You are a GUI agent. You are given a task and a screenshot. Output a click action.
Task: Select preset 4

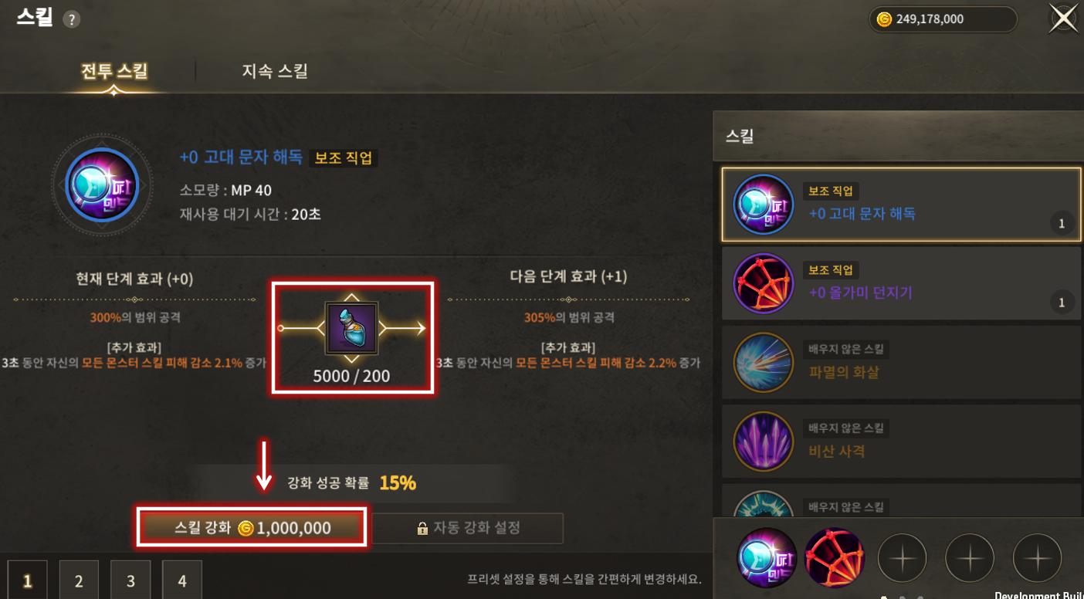[x=182, y=580]
